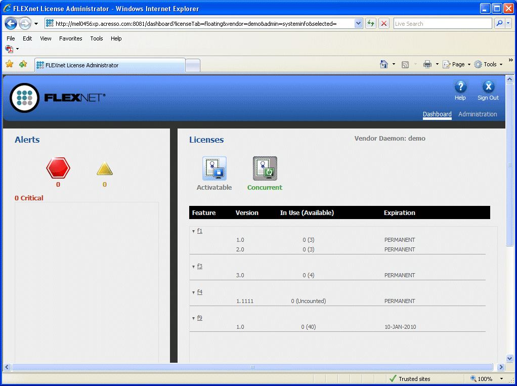
Task: Click the browser Home icon
Action: (384, 64)
